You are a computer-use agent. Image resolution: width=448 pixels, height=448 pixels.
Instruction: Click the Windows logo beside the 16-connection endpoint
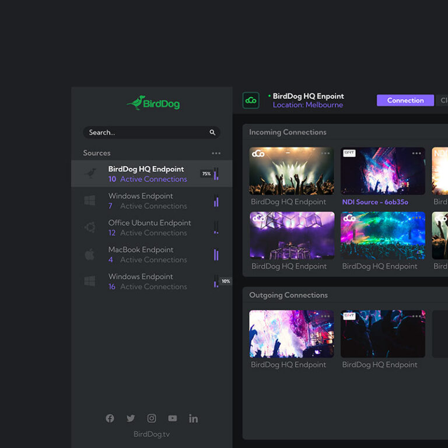coord(90,281)
